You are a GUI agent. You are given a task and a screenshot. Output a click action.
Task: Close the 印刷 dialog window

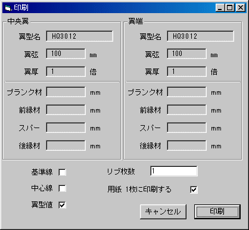(x=241, y=8)
